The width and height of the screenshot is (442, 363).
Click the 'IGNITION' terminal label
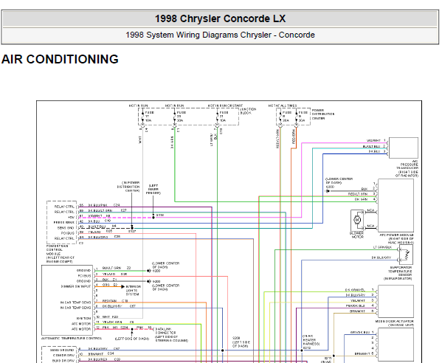point(83,319)
